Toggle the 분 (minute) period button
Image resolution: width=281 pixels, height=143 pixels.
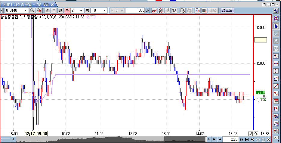67,11
